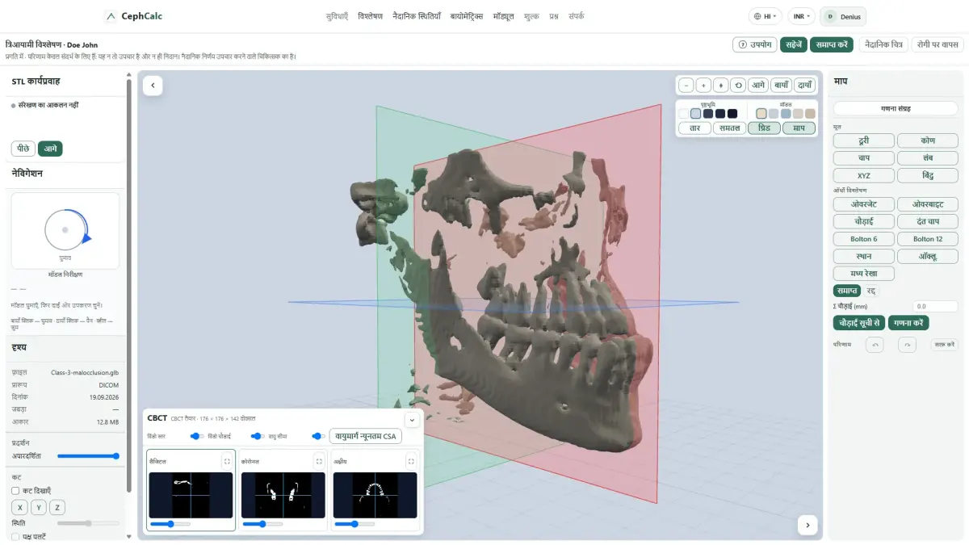This screenshot has width=969, height=545.
Task: Expand the कोरोनल slice to fullscreen
Action: tap(319, 461)
